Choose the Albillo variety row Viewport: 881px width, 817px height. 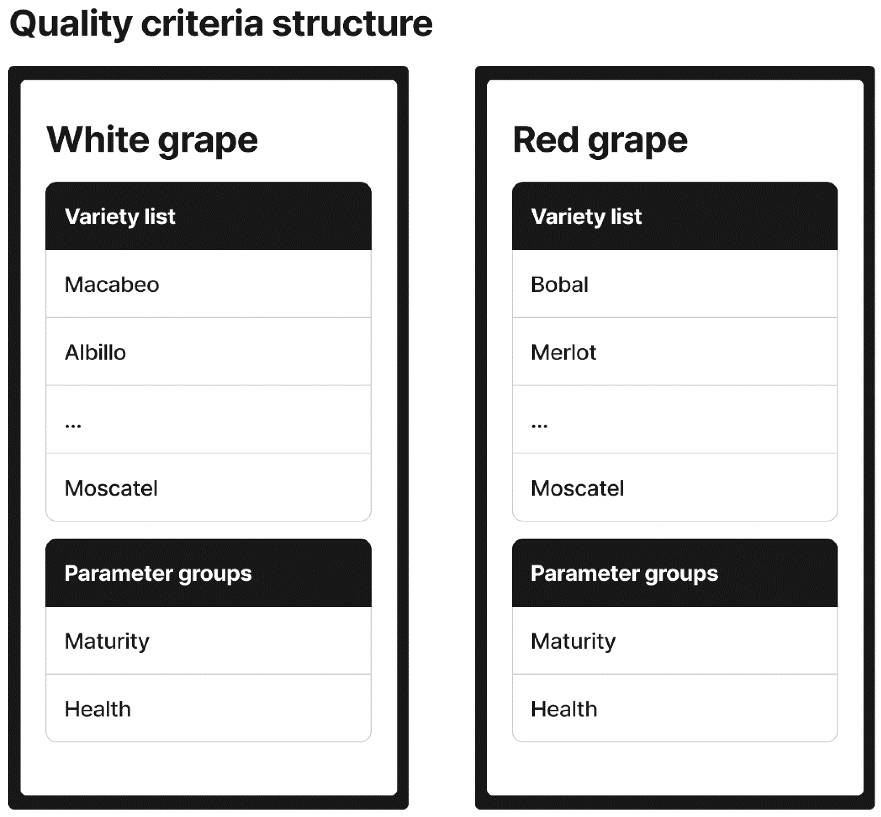[208, 352]
